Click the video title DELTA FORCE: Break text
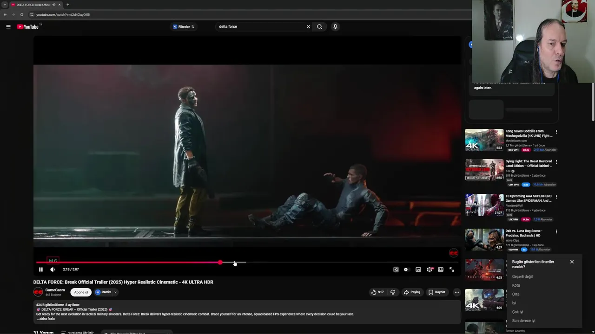The image size is (595, 334). 123,282
